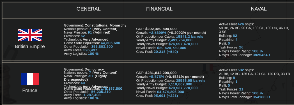Click British Task Forces 26 value
Viewport: 294px width, 105px height.
pos(241,47)
